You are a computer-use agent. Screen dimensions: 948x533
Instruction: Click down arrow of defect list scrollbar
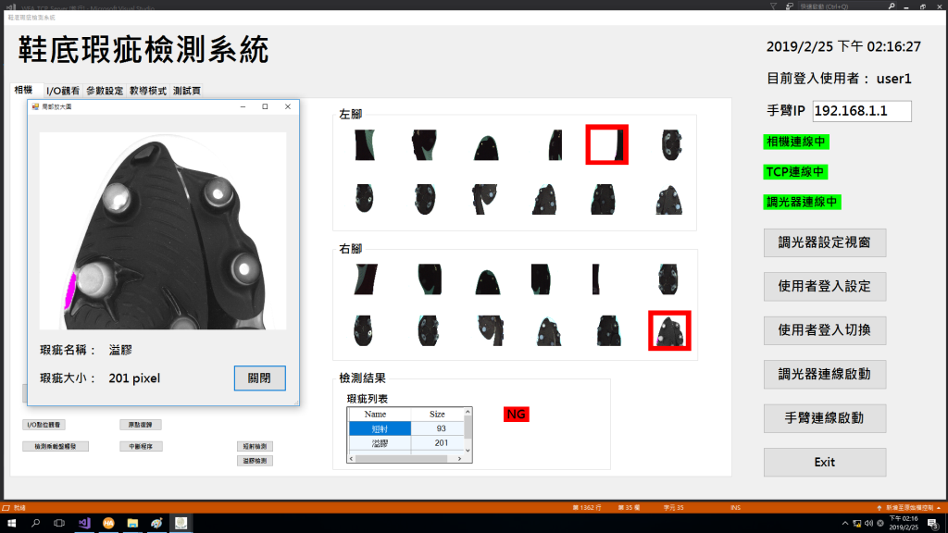tap(468, 452)
